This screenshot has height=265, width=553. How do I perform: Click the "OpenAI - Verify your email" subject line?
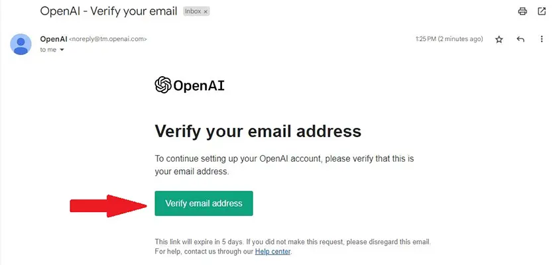point(109,11)
